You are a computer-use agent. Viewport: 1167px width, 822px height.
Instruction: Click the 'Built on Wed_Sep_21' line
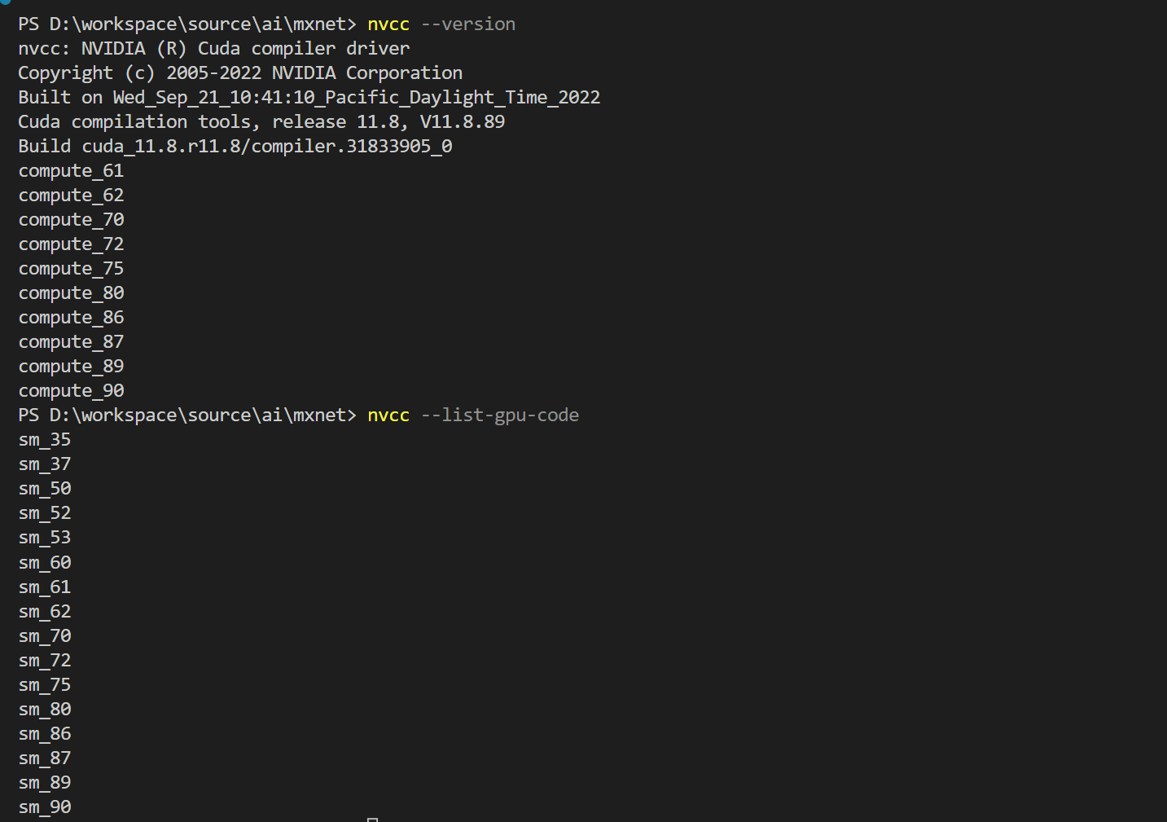(309, 98)
